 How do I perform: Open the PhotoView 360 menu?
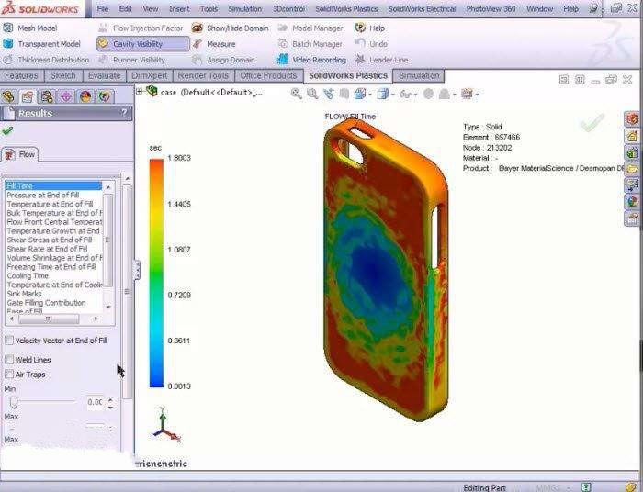(x=491, y=8)
